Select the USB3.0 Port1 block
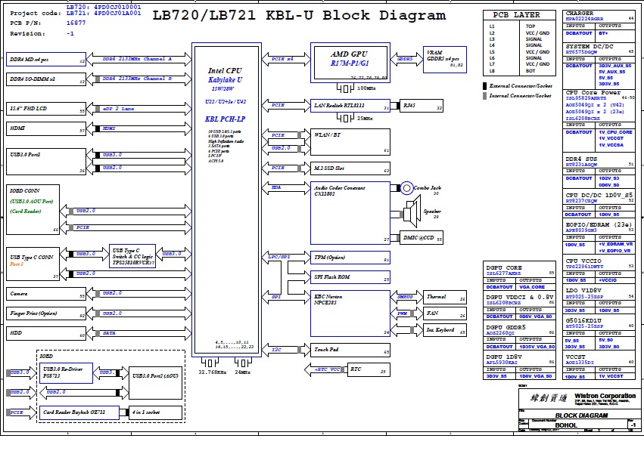 tap(46, 161)
